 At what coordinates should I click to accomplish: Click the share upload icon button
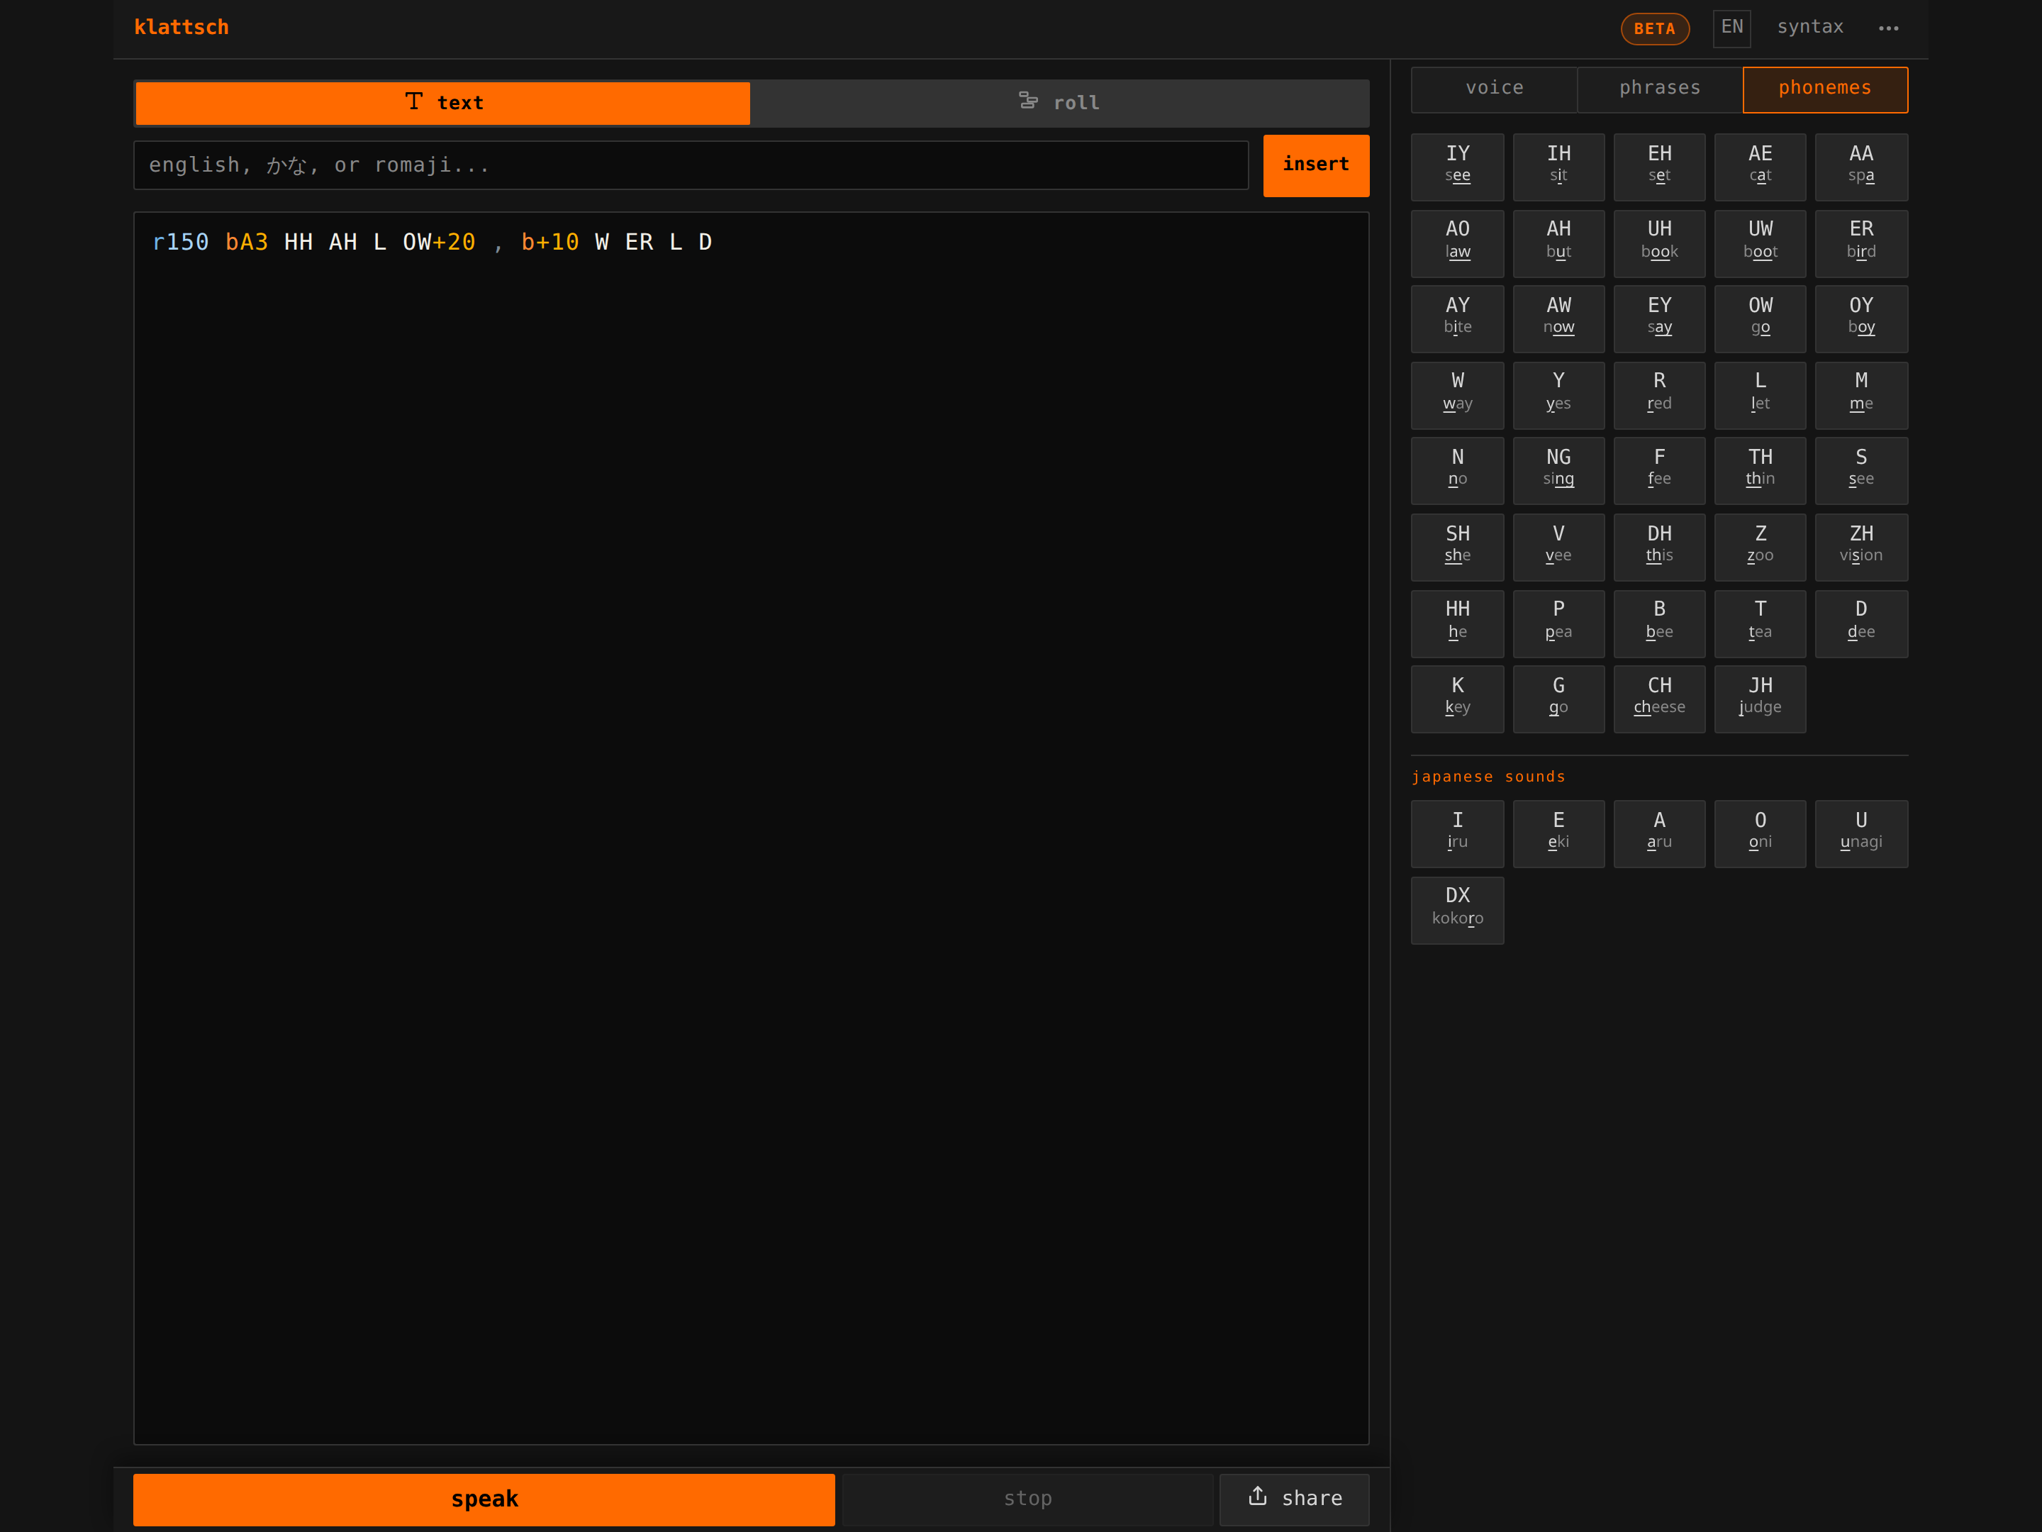[x=1294, y=1498]
